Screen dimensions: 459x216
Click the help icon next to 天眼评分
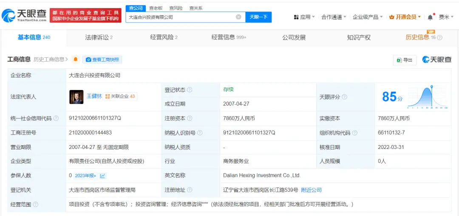point(345,97)
